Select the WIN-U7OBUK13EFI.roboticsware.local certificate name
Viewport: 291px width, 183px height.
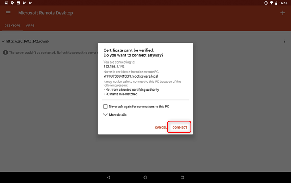[131, 76]
